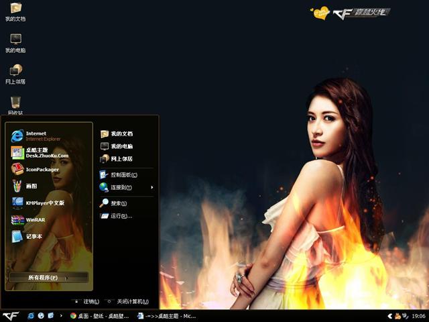The height and width of the screenshot is (322, 429).
Task: Switch to Chrome 桌面 - 壁纸 taskbar window
Action: point(99,316)
